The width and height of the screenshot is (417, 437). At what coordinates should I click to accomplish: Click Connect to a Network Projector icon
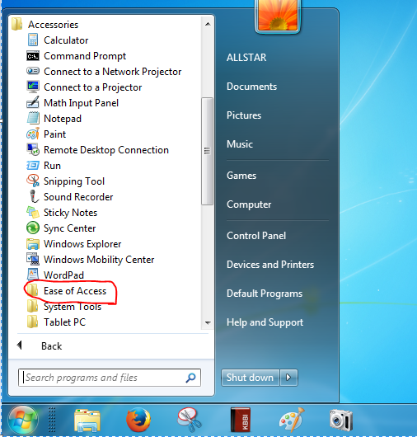(33, 71)
